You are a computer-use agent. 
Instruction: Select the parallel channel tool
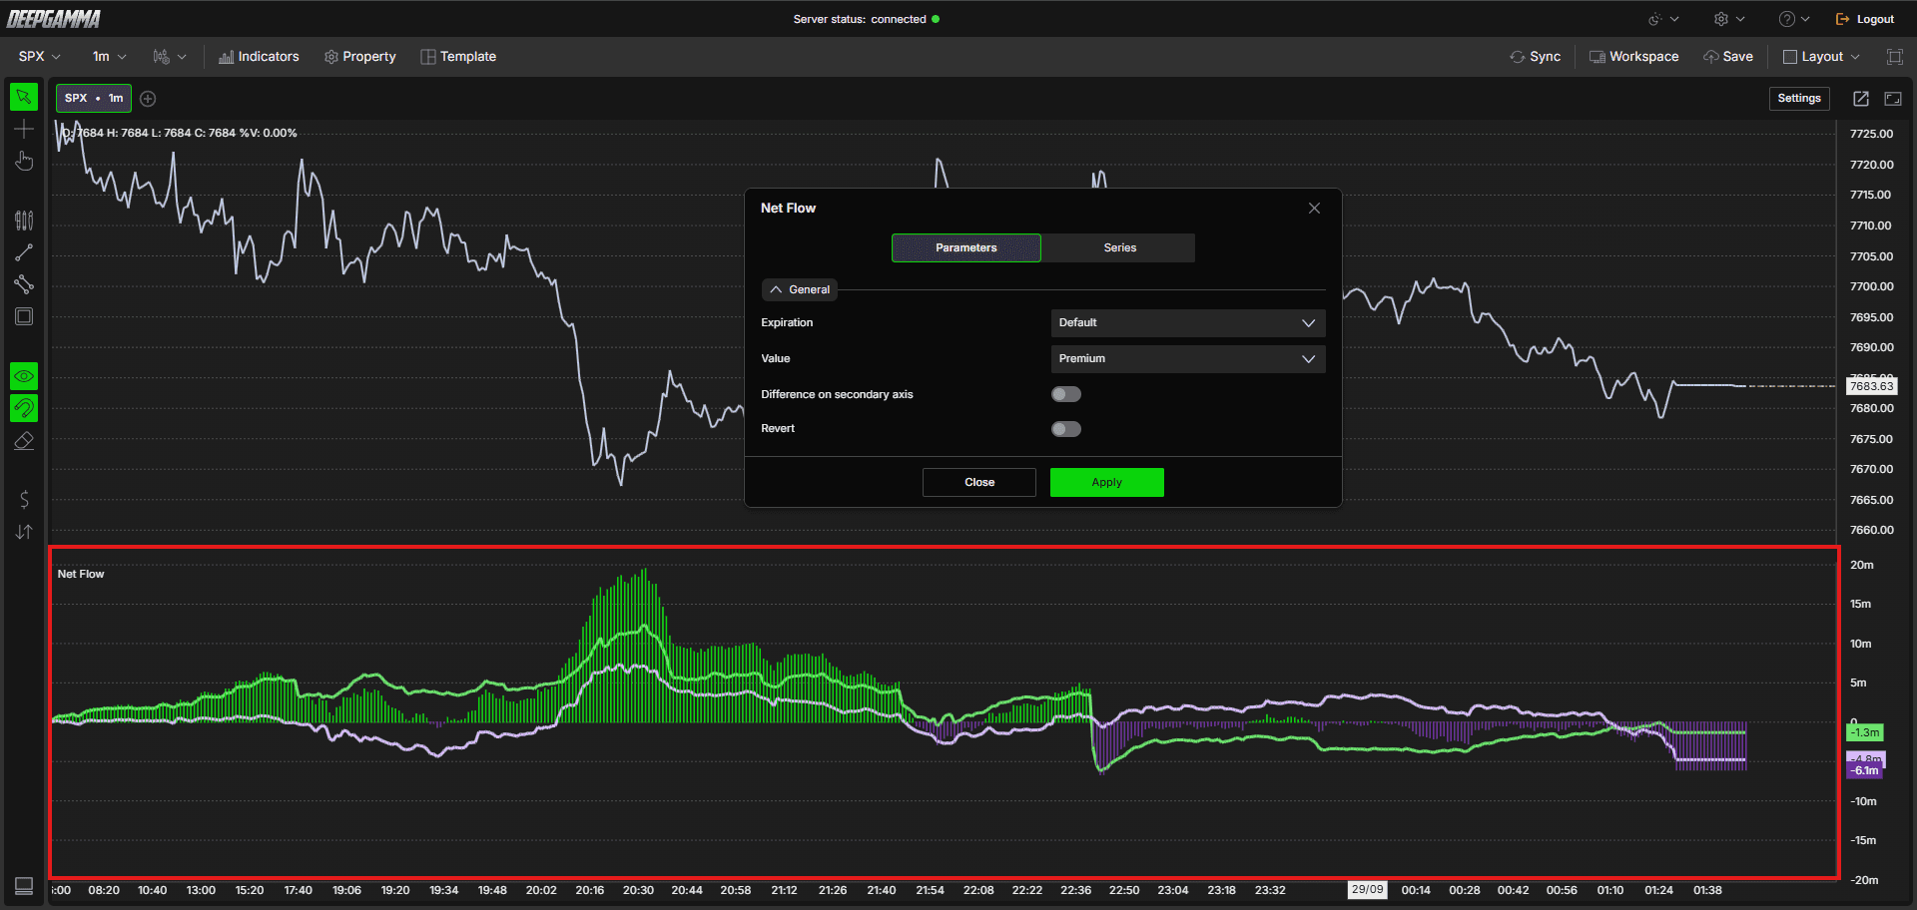24,284
